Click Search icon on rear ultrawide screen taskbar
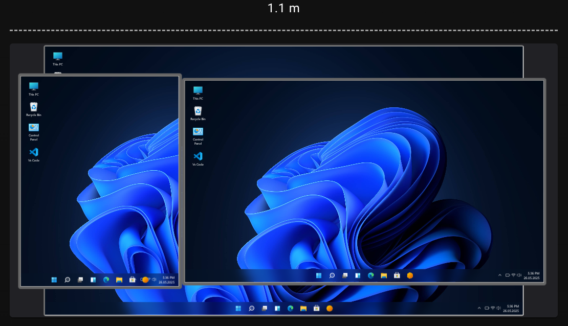Image resolution: width=568 pixels, height=326 pixels. click(x=251, y=308)
